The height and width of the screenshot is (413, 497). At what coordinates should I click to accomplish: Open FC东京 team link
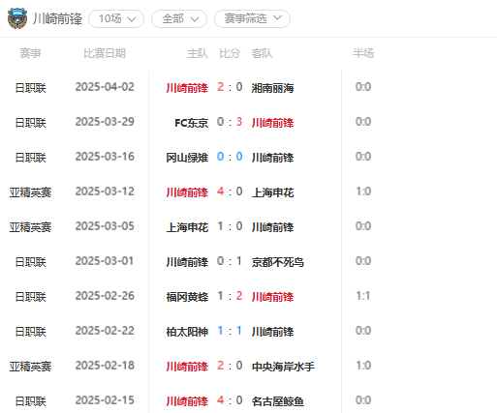click(x=192, y=123)
